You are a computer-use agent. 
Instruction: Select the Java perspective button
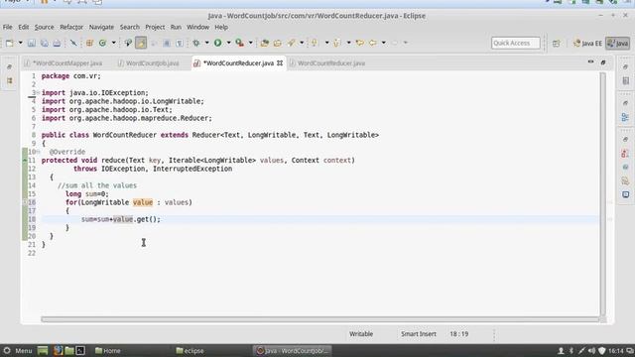[618, 44]
